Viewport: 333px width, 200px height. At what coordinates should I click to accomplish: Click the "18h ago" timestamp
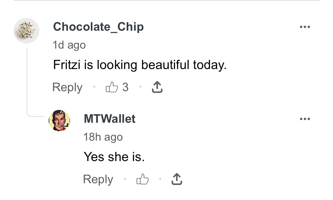[x=103, y=137]
